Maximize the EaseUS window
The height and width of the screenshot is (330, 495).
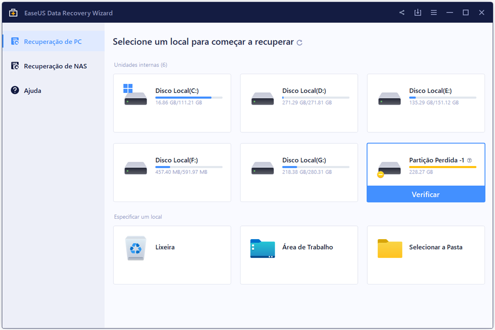pyautogui.click(x=466, y=13)
